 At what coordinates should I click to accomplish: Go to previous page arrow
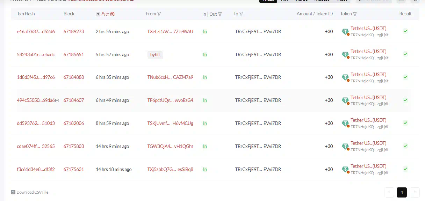tap(389, 192)
